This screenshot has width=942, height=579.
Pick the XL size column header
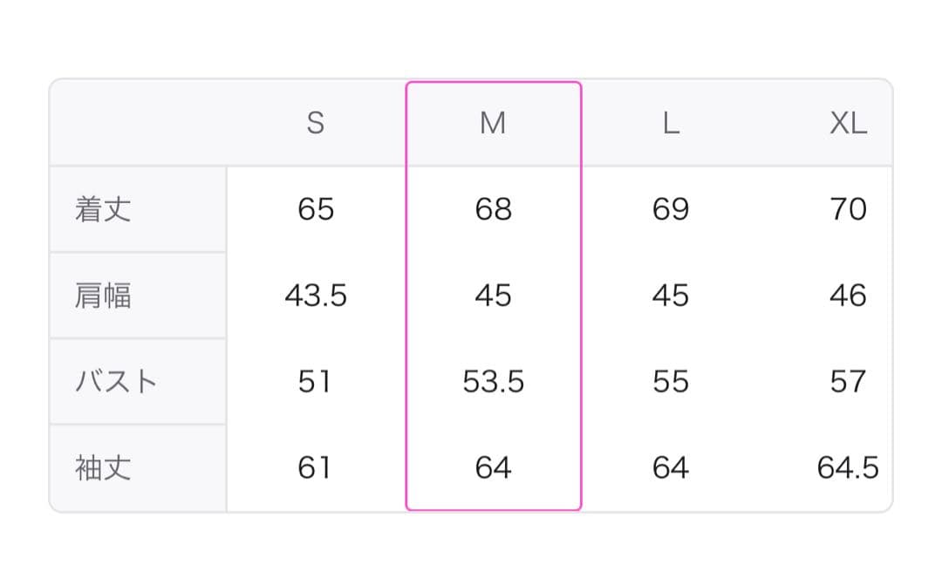[x=848, y=124]
